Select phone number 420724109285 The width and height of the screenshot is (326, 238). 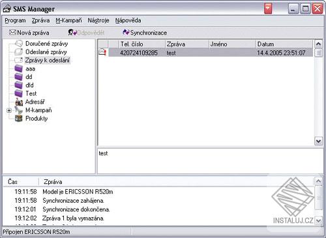coord(139,53)
